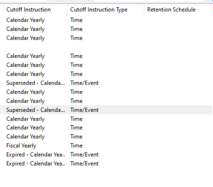
Task: Click divider between Cutoff Instruction and Type headers
Action: click(67, 10)
